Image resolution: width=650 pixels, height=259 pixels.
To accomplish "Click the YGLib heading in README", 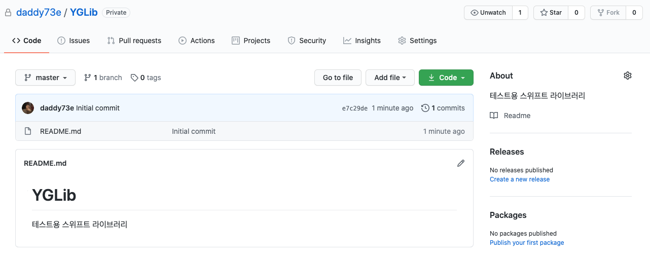I will pyautogui.click(x=54, y=195).
